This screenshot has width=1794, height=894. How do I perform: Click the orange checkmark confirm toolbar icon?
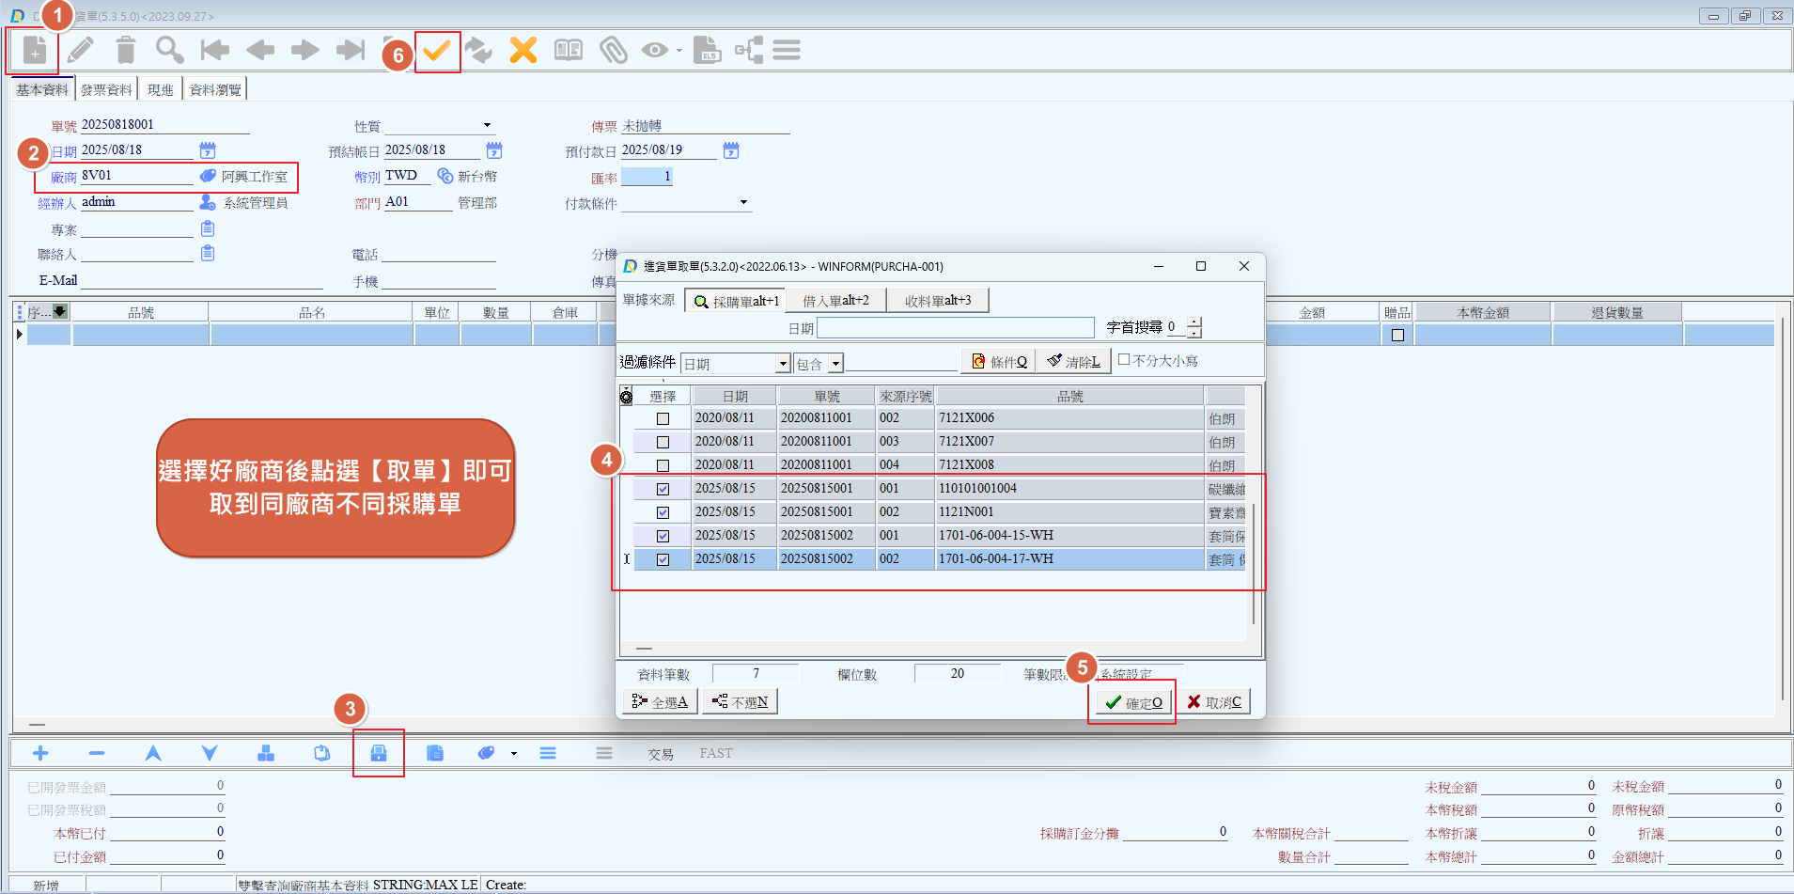[x=437, y=50]
